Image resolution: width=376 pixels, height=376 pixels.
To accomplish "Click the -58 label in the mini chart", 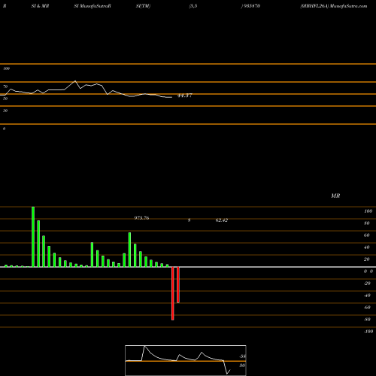I will pyautogui.click(x=242, y=356).
